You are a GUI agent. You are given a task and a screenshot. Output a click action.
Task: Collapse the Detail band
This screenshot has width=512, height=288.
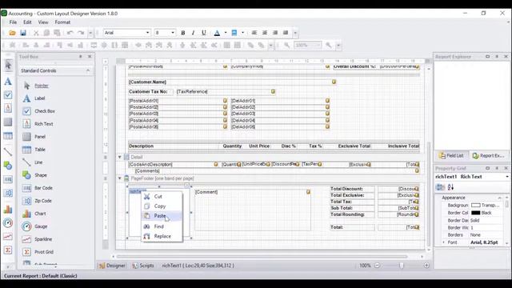tap(119, 157)
